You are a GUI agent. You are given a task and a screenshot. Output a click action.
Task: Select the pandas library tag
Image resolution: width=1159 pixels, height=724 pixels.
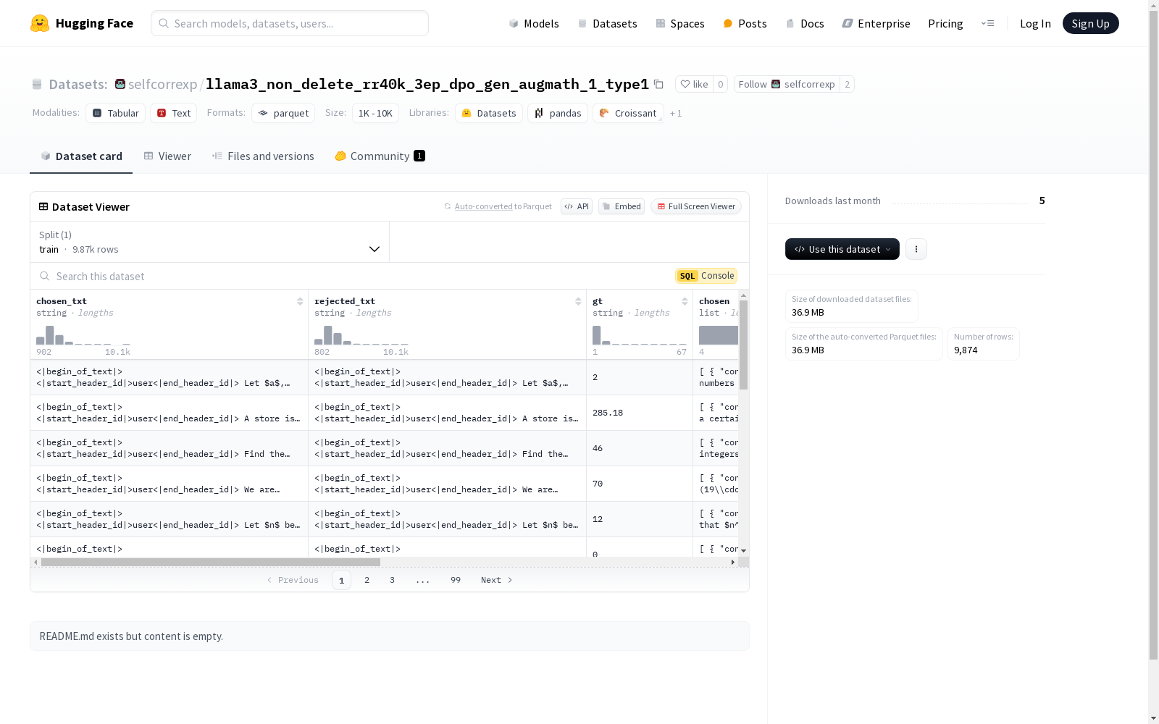coord(558,113)
